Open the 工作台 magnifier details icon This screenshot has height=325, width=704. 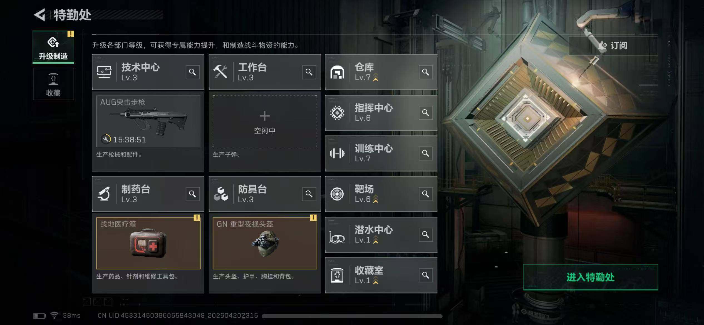point(309,72)
